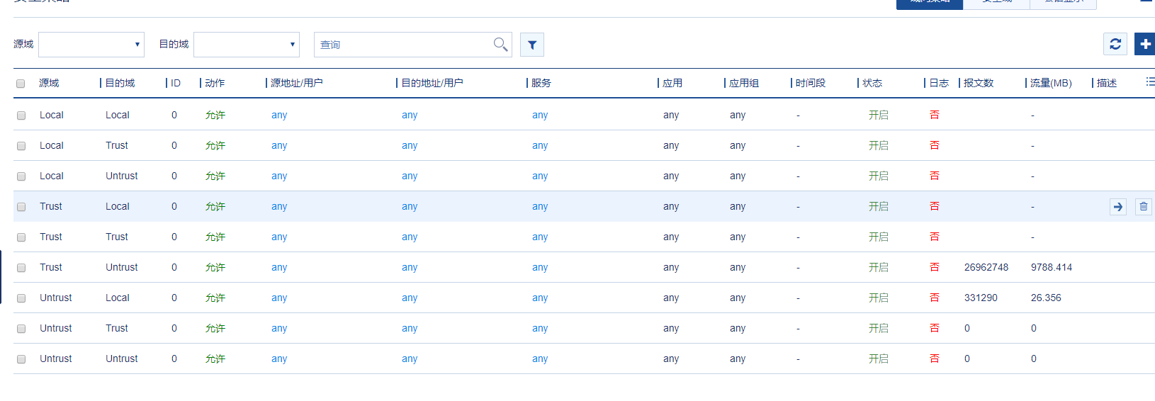Click the magnifier search icon
Image resolution: width=1155 pixels, height=401 pixels.
coord(500,45)
